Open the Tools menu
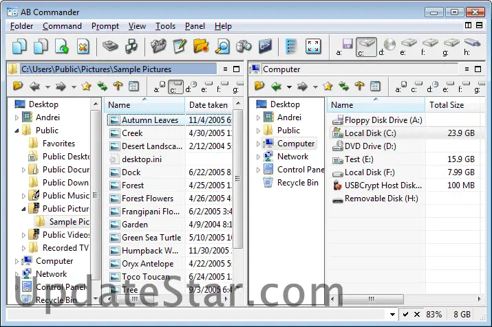Image resolution: width=492 pixels, height=327 pixels. tap(165, 26)
